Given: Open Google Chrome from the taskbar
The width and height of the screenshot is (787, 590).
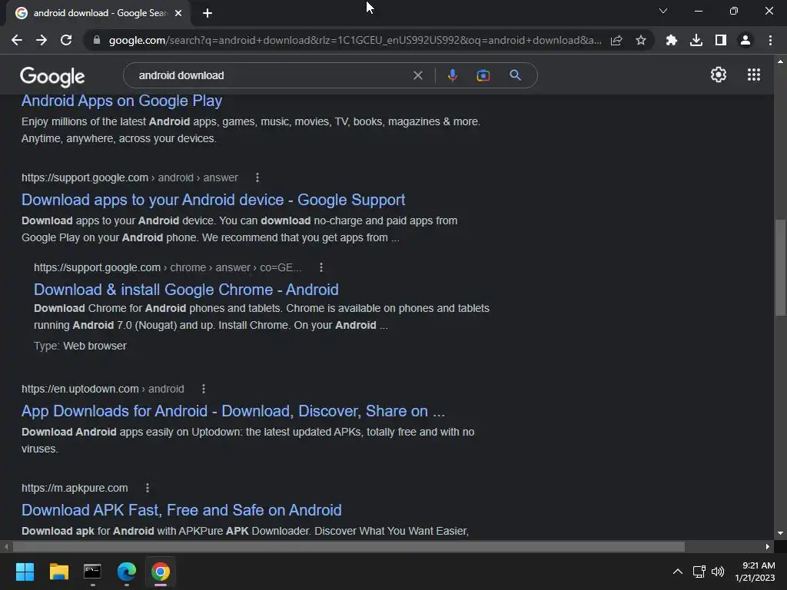Looking at the screenshot, I should tap(161, 572).
